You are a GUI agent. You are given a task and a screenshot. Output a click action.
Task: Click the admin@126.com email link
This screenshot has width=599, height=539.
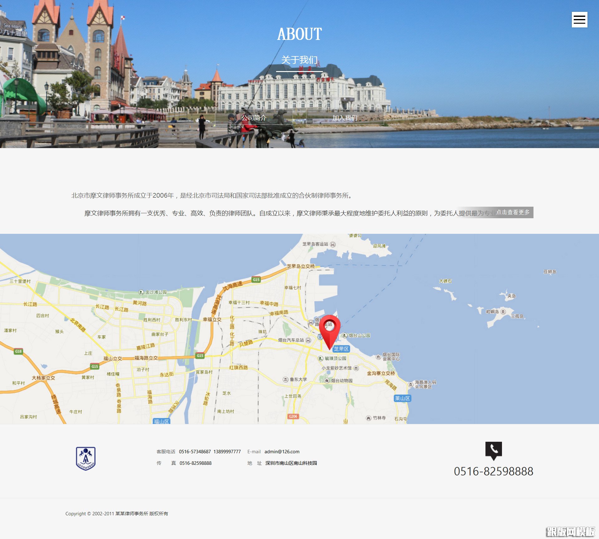[x=282, y=451]
